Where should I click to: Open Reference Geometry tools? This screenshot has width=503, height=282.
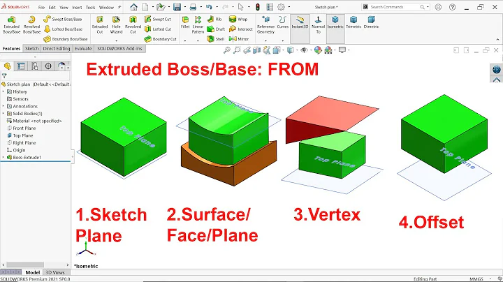click(x=265, y=24)
